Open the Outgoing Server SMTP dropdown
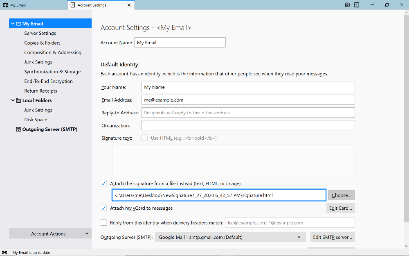The height and width of the screenshot is (256, 409). pos(231,237)
